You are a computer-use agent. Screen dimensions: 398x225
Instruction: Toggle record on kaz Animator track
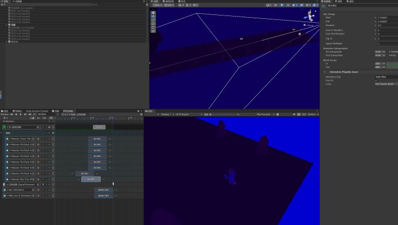pyautogui.click(x=38, y=190)
